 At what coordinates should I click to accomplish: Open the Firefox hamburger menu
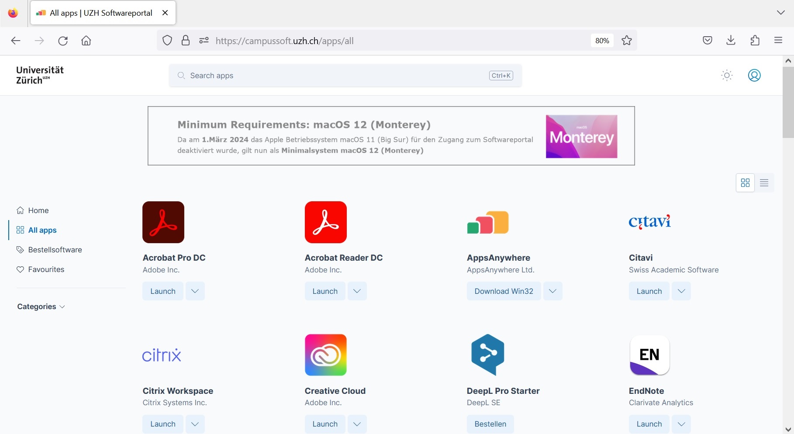click(x=778, y=41)
